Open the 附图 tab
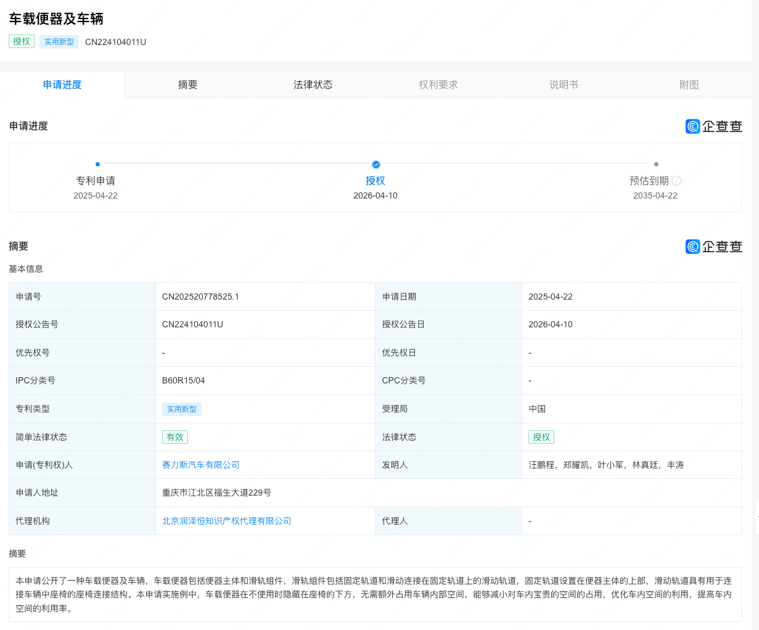This screenshot has height=630, width=759. [689, 84]
